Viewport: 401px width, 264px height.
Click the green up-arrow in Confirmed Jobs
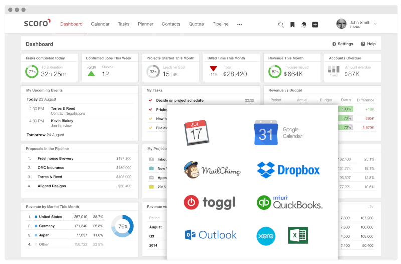91,74
